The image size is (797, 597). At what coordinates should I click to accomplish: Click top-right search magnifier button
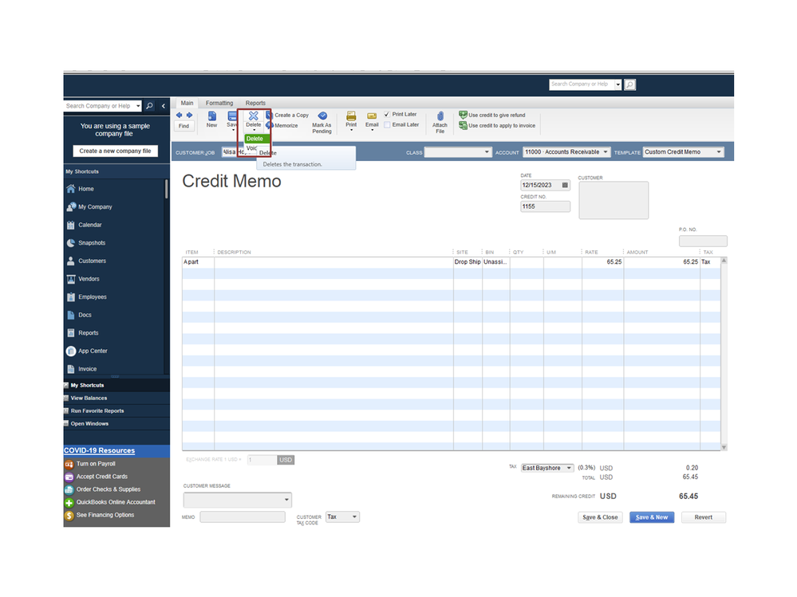(629, 84)
